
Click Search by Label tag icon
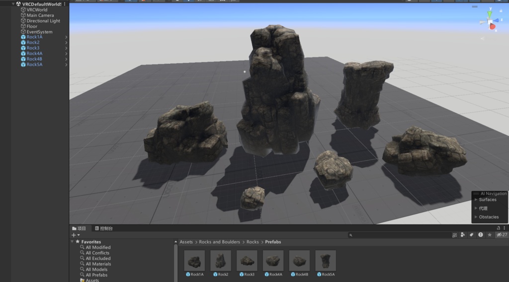pyautogui.click(x=472, y=235)
